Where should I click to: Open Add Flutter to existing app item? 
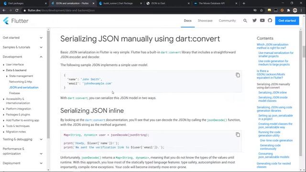pyautogui.click(x=22, y=120)
